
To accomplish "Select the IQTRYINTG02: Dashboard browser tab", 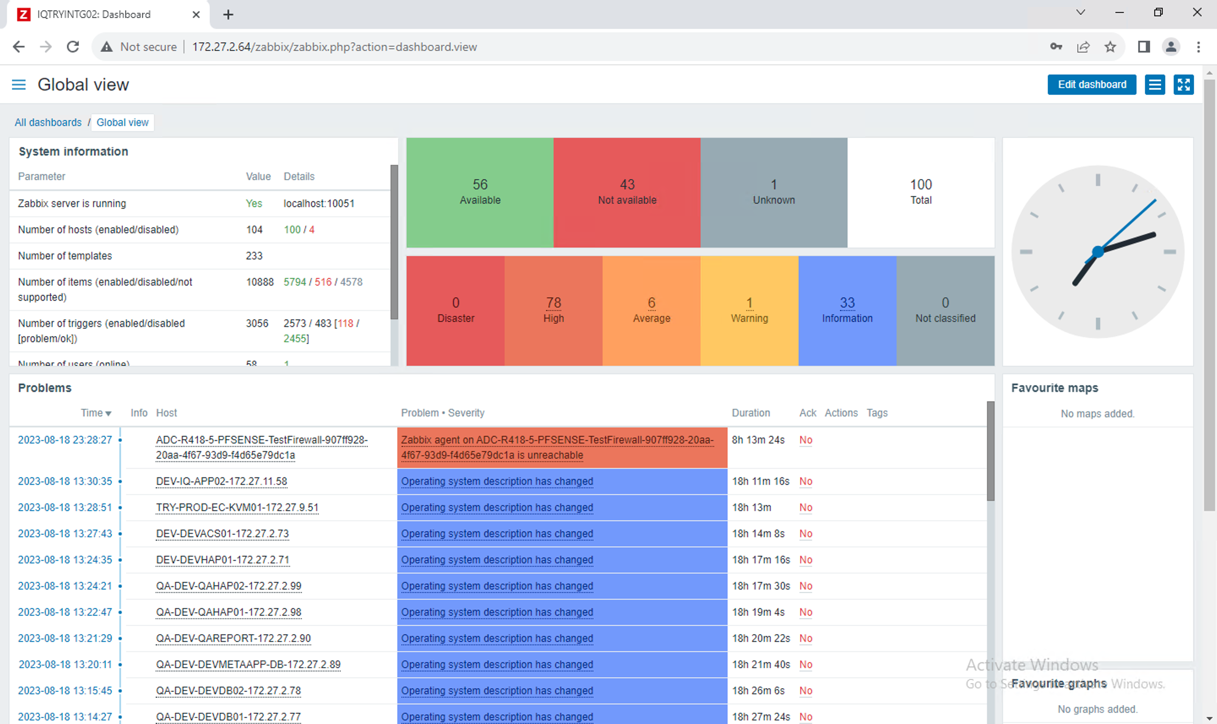I will [x=108, y=15].
